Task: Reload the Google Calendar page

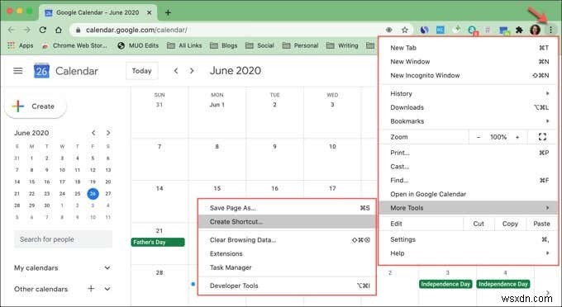Action: (x=43, y=30)
